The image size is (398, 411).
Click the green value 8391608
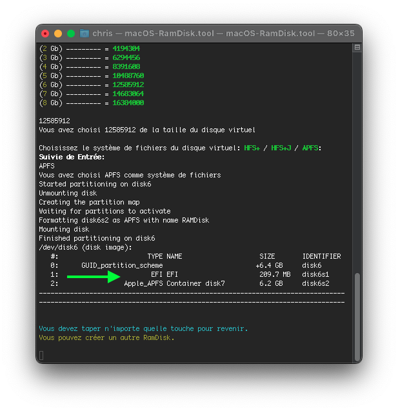[x=126, y=66]
